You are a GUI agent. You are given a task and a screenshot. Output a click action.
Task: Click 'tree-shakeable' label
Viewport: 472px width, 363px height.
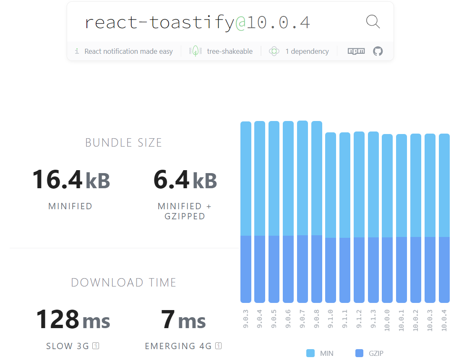click(x=229, y=51)
